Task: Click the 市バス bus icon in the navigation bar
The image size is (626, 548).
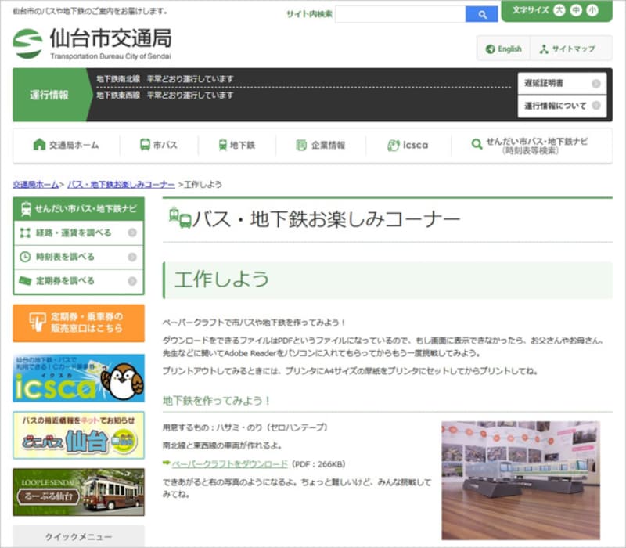Action: pos(145,144)
